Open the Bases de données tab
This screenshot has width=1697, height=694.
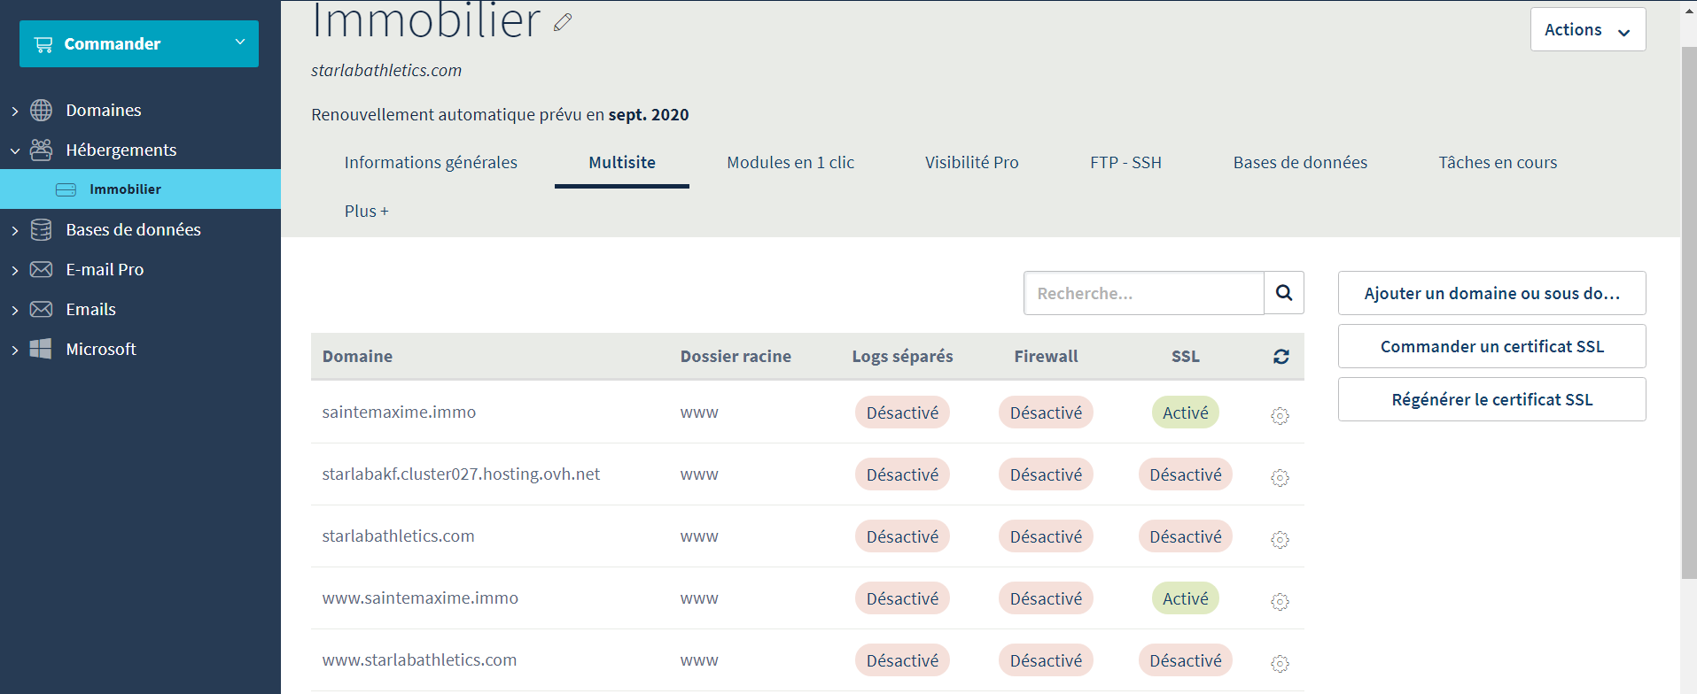click(1300, 163)
